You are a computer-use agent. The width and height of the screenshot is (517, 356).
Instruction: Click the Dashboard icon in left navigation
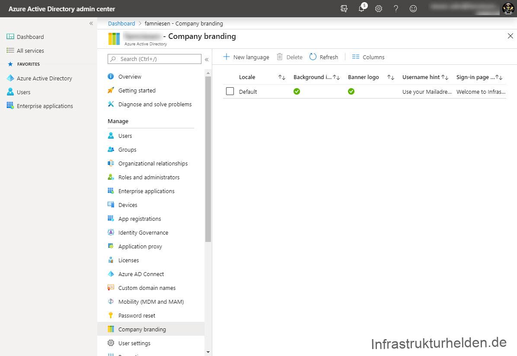10,37
